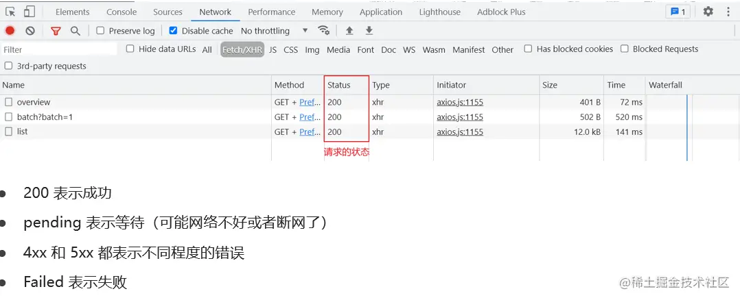Screen dimensions: 740x300
Task: Open axios.js:1155 initiator for list
Action: coord(460,132)
